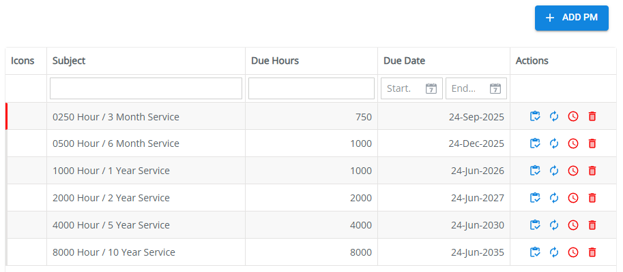Click the trash icon for 8000 Hour service
The image size is (623, 272).
pyautogui.click(x=592, y=252)
